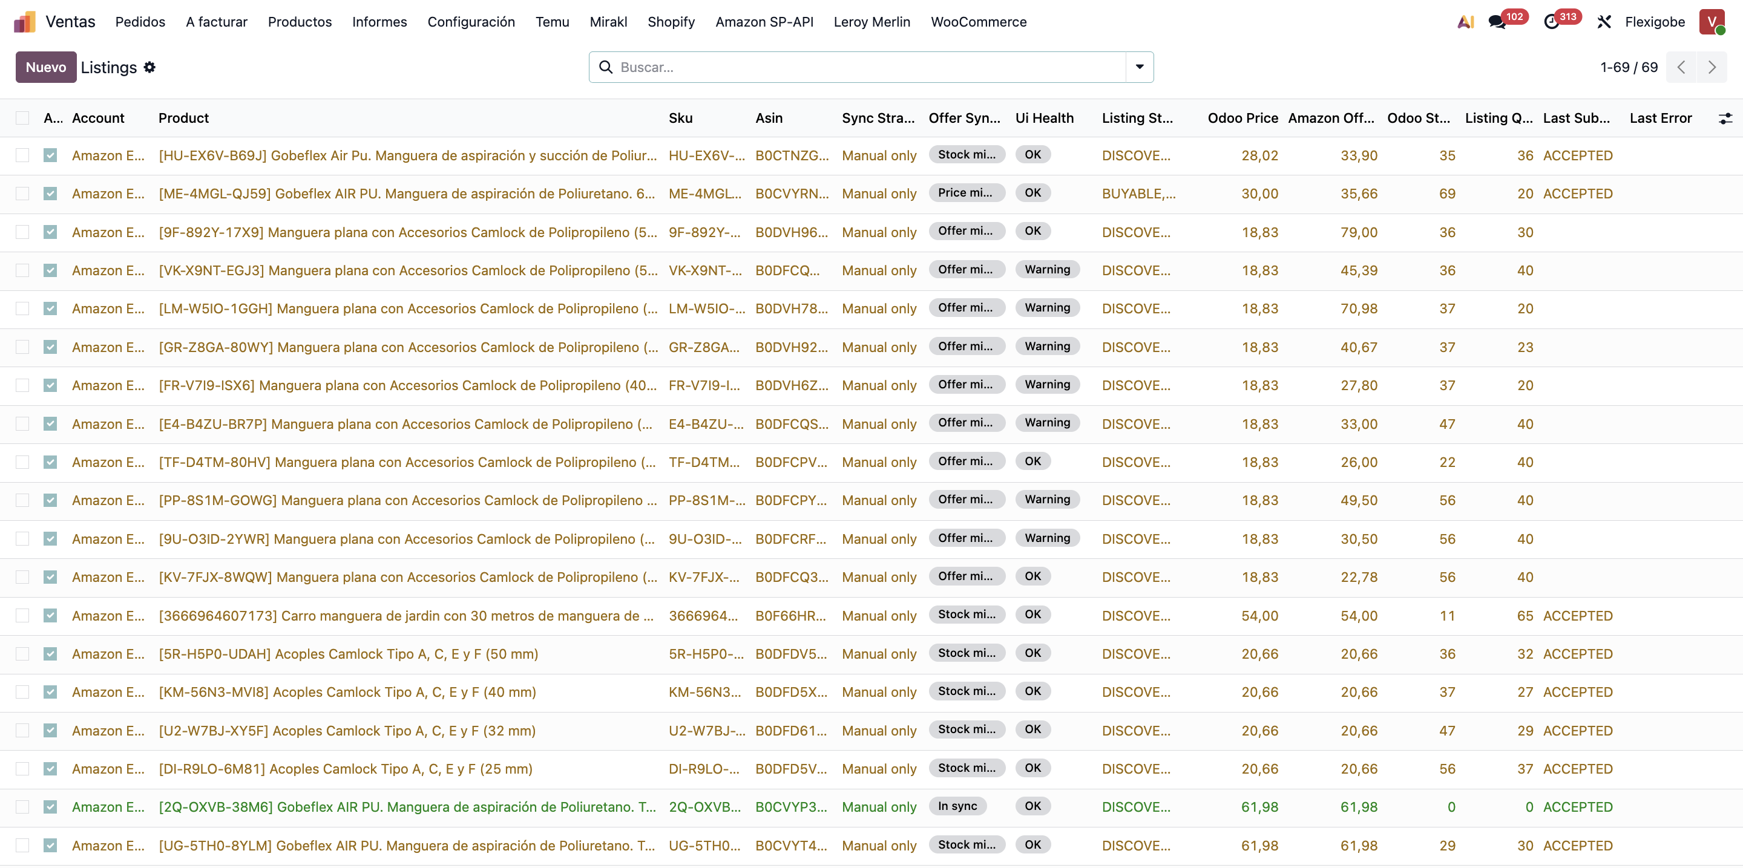Go to the previous page arrow
This screenshot has height=868, width=1743.
pos(1681,67)
